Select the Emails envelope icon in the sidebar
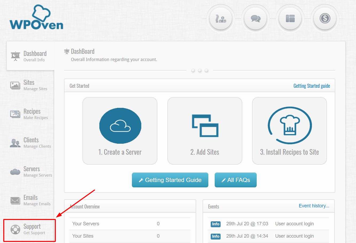This screenshot has width=356, height=243. pos(15,200)
